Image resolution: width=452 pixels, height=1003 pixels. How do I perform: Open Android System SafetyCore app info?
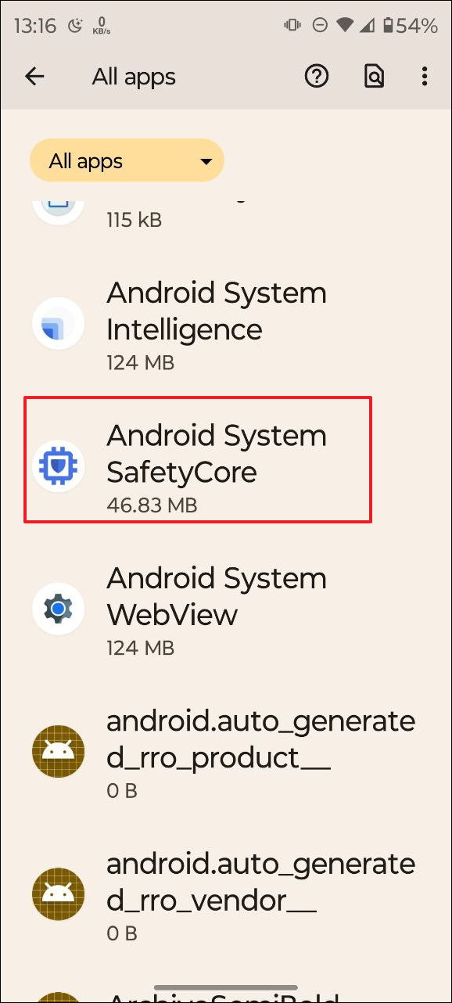[x=226, y=467]
